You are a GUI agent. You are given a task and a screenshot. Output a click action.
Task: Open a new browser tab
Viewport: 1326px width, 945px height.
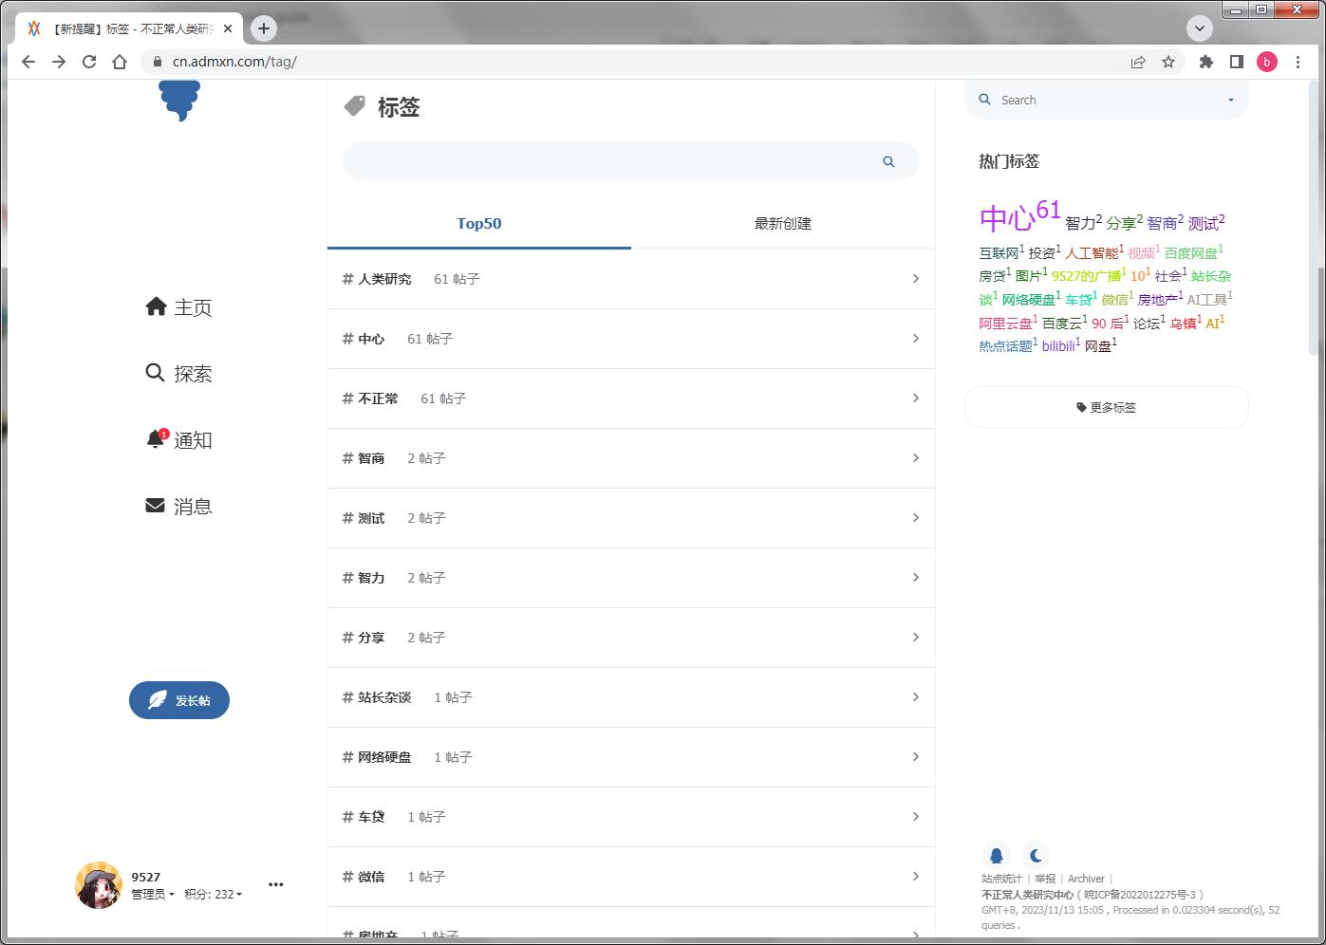pyautogui.click(x=264, y=28)
